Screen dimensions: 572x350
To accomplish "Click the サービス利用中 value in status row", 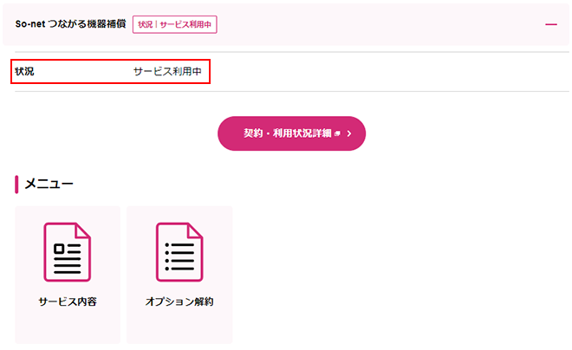I will [x=167, y=72].
